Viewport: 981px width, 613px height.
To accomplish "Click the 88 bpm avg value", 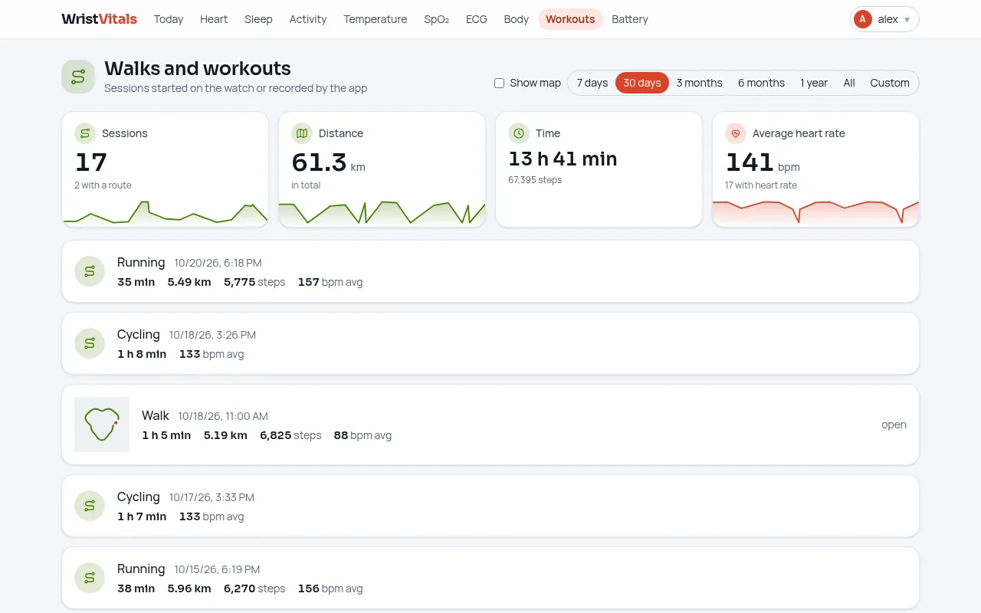I will point(363,435).
